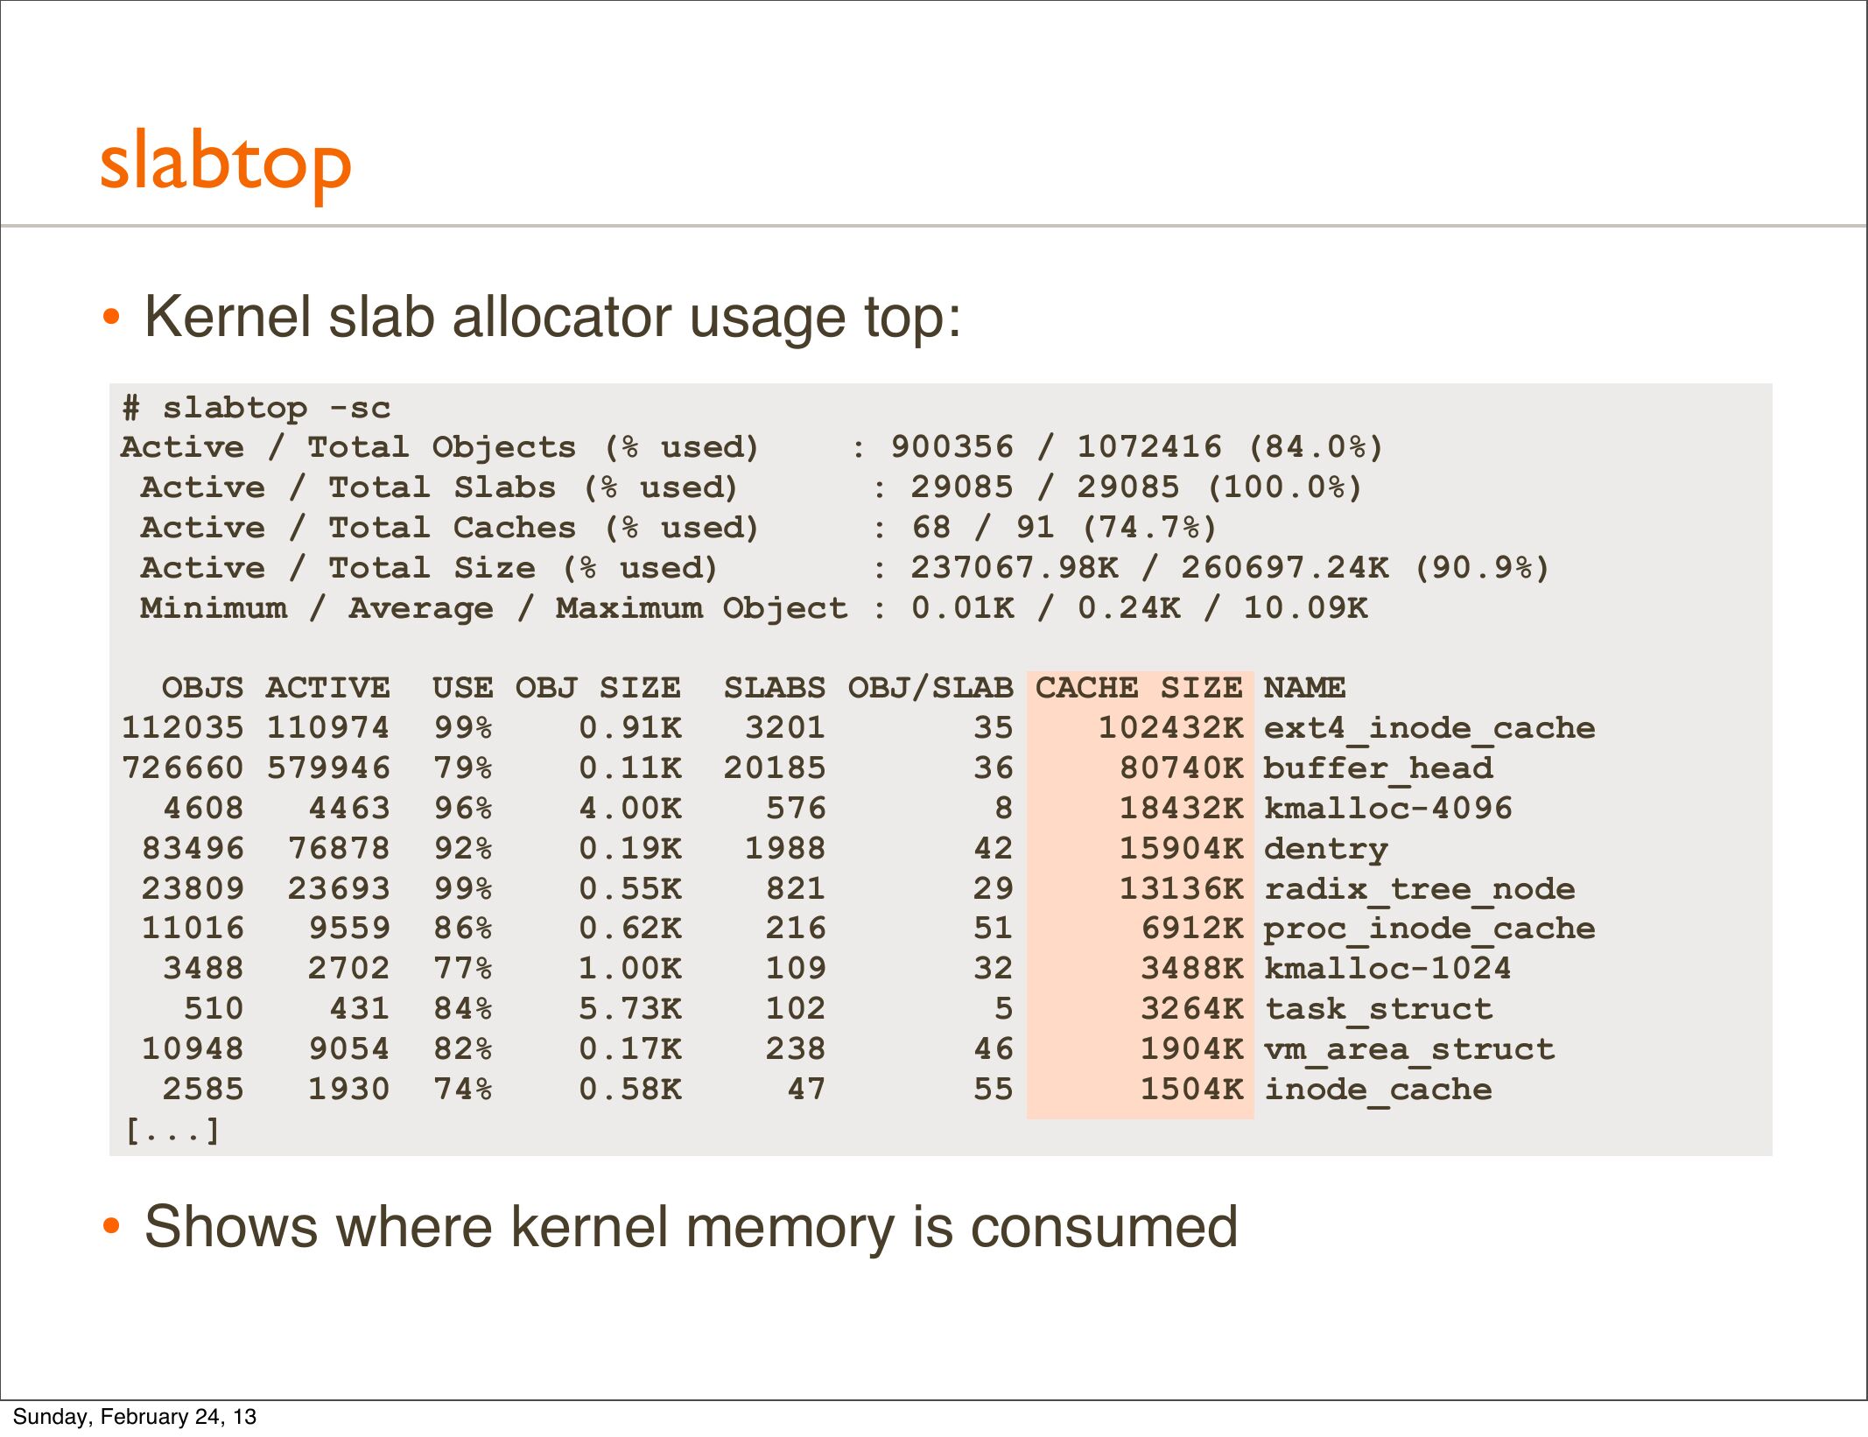This screenshot has height=1437, width=1868.
Task: Click the '[...]' truncation marker
Action: 172,1131
